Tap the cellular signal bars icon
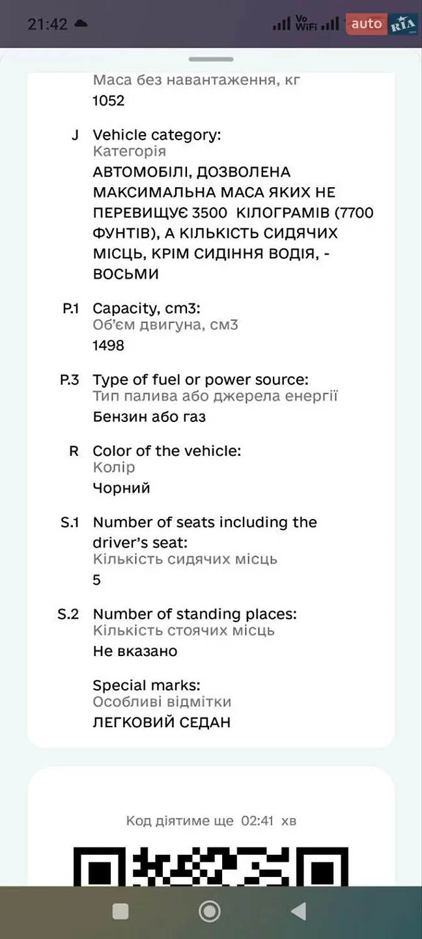 tap(281, 24)
